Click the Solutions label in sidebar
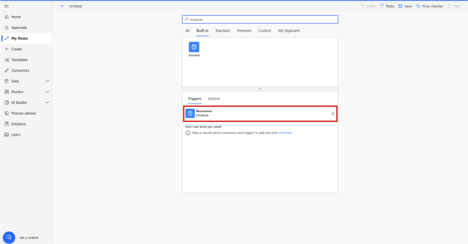Viewport: 468px width, 244px height. [18, 124]
